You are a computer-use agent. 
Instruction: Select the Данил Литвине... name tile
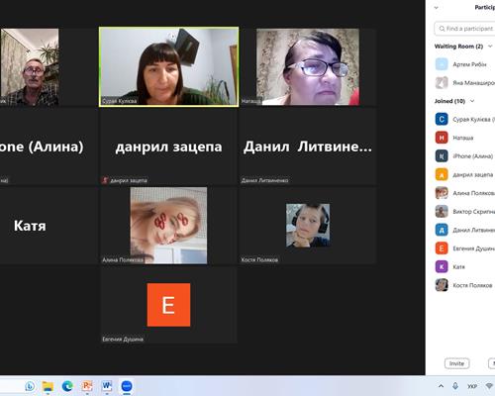coord(308,147)
